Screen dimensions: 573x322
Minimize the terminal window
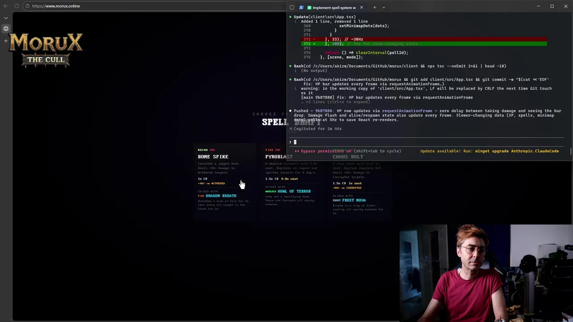click(x=539, y=6)
